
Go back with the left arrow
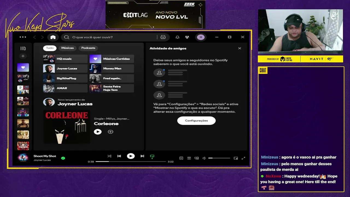click(x=34, y=37)
